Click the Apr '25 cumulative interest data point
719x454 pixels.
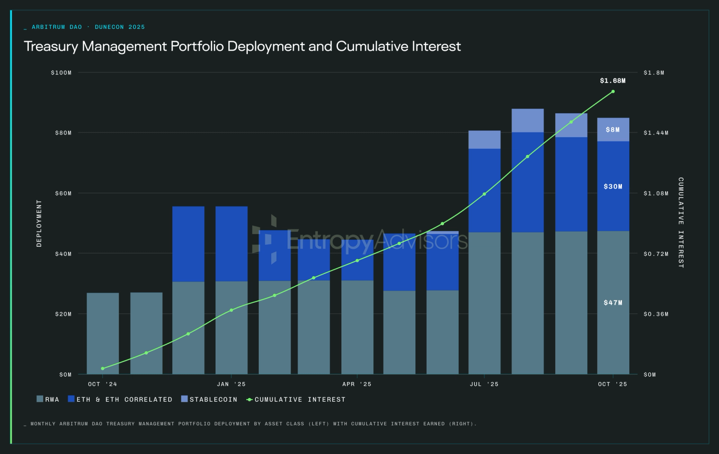click(x=357, y=261)
